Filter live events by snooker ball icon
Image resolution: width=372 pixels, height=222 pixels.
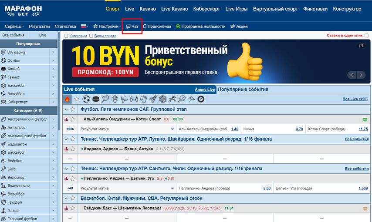coord(201,99)
